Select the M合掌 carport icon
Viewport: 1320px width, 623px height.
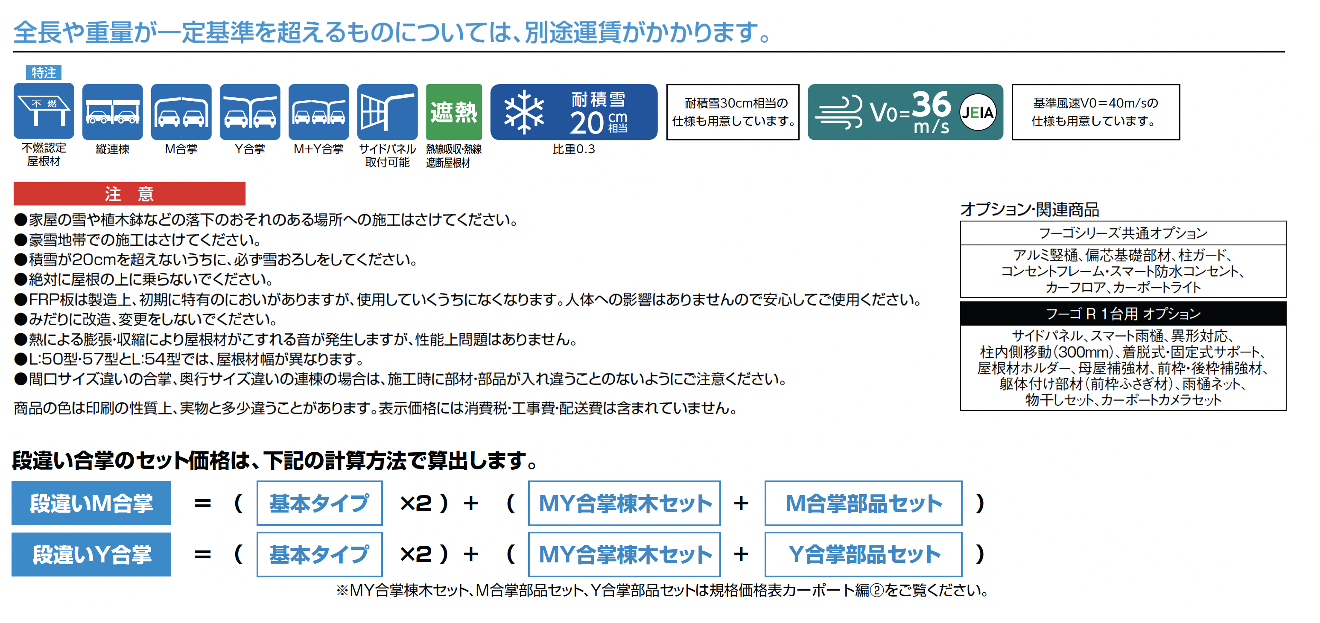coord(181,111)
